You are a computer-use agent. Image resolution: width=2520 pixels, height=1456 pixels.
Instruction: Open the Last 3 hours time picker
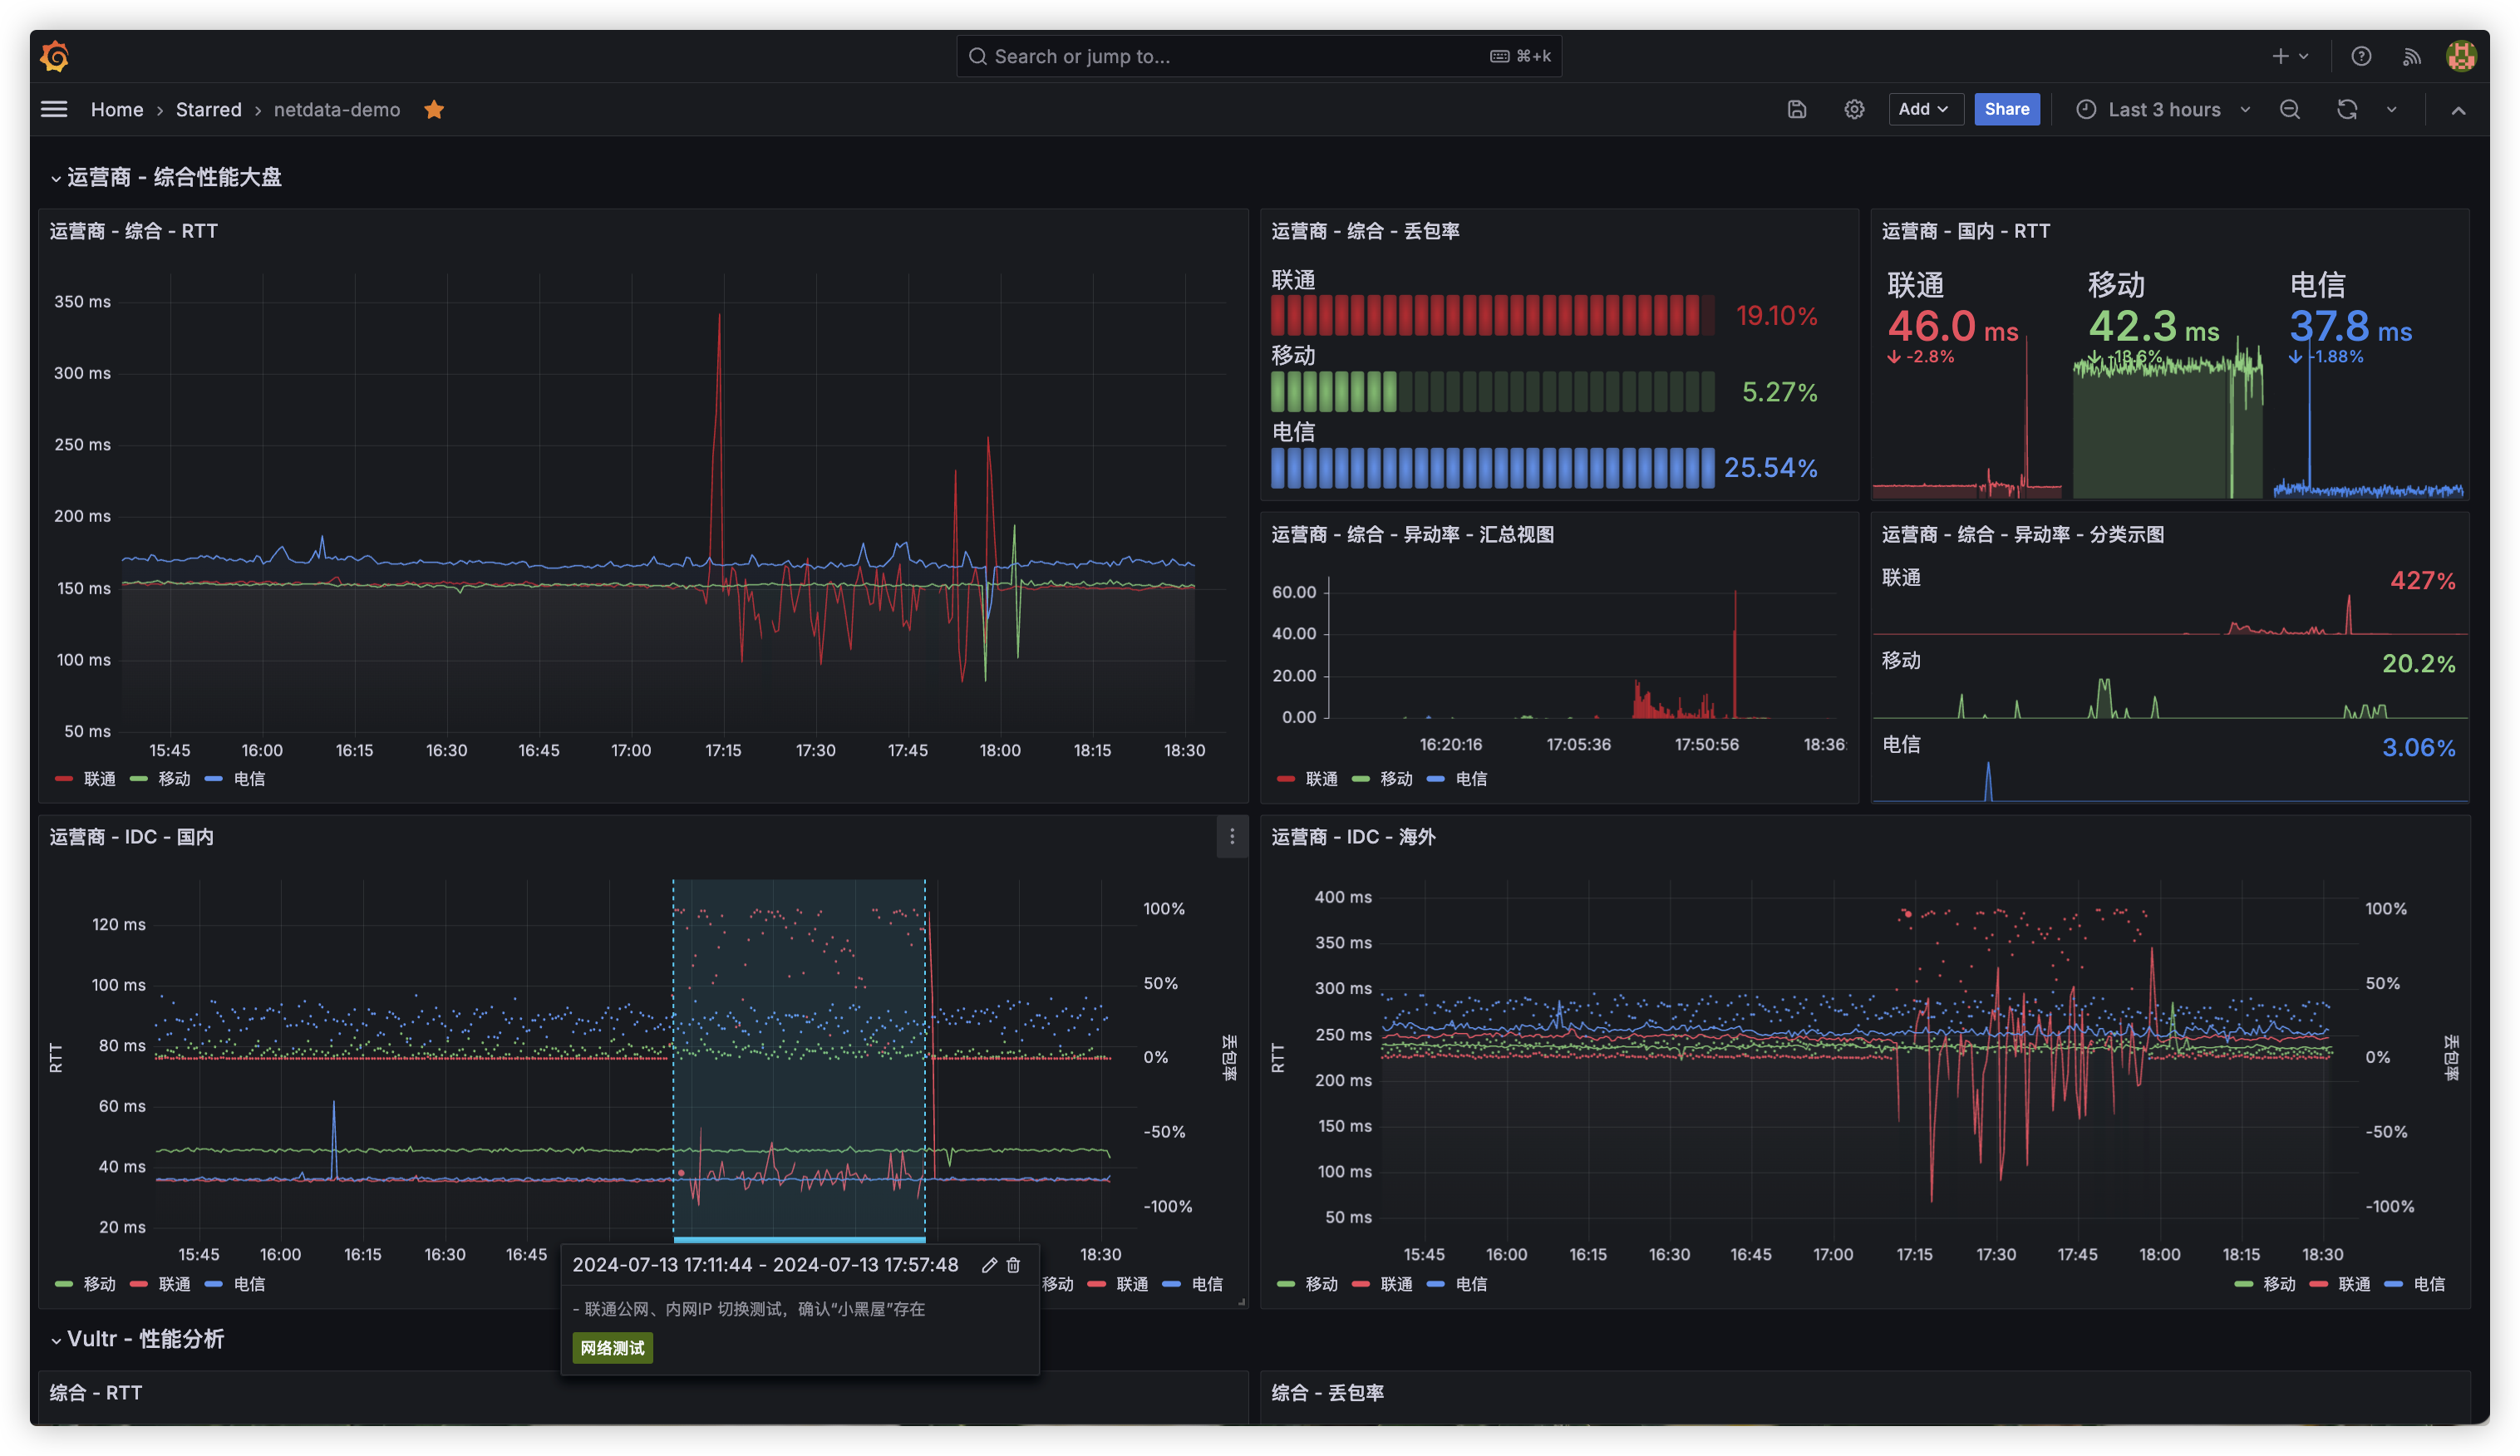tap(2164, 110)
